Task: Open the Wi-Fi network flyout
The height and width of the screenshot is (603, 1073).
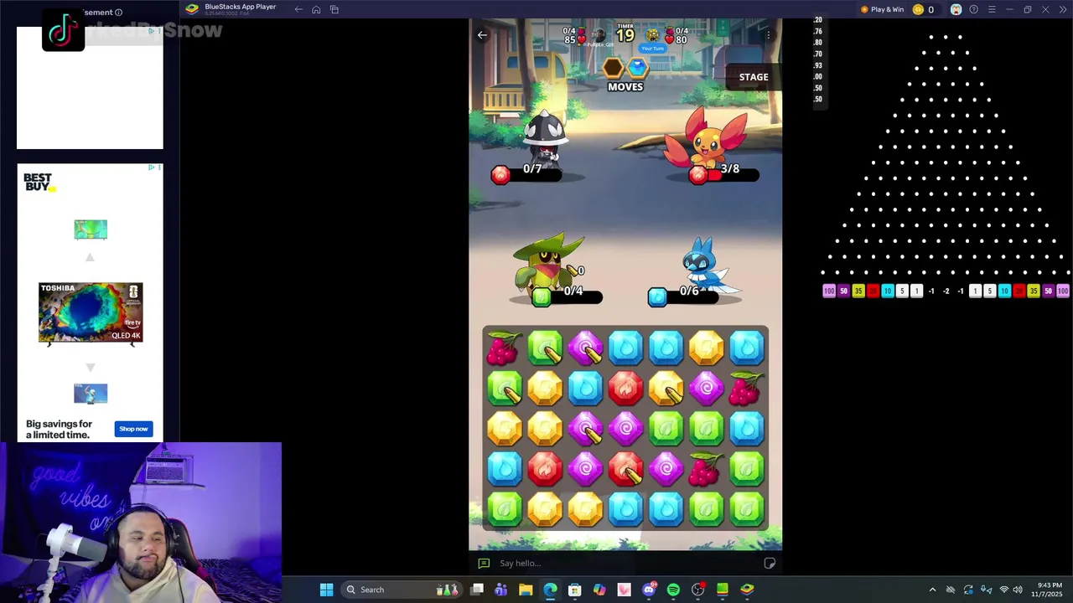Action: point(1004,590)
